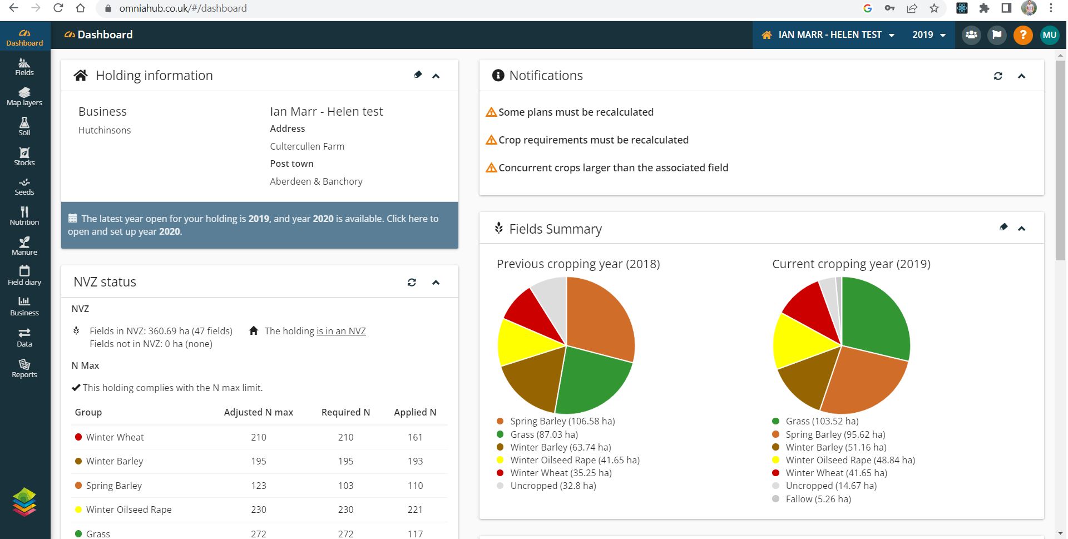This screenshot has width=1068, height=539.
Task: Collapse the Notifications panel
Action: point(1021,76)
